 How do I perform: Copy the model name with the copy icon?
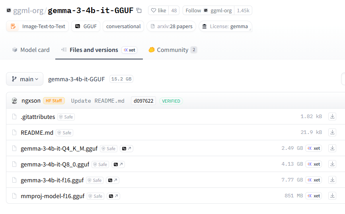point(139,11)
